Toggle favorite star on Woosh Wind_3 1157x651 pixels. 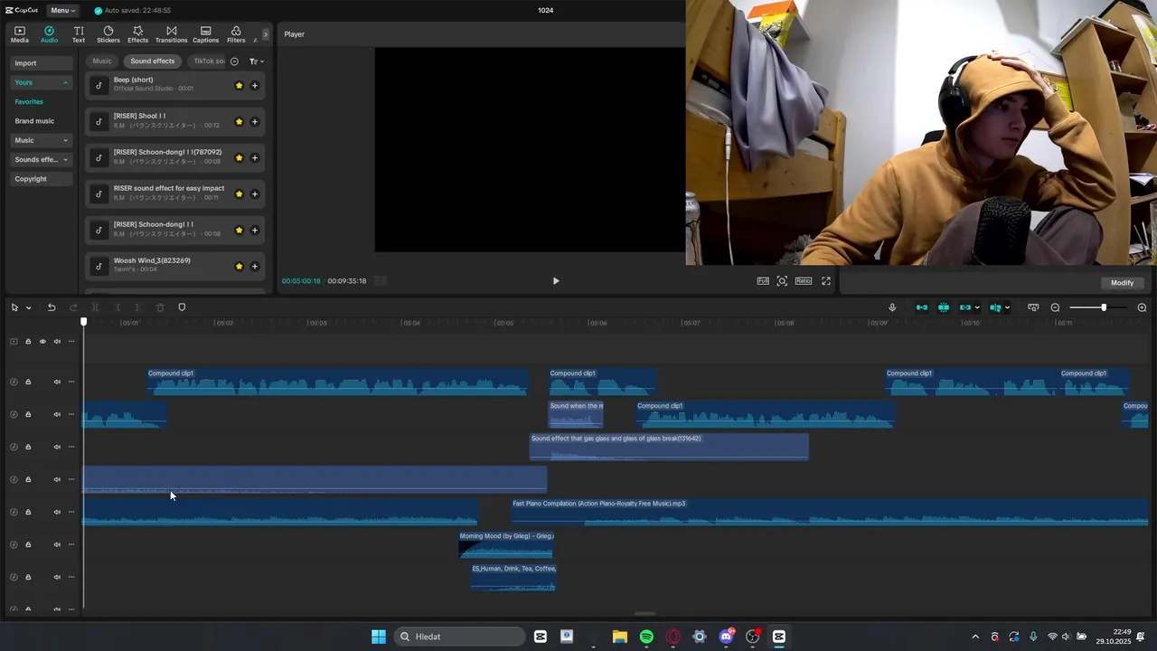(239, 267)
